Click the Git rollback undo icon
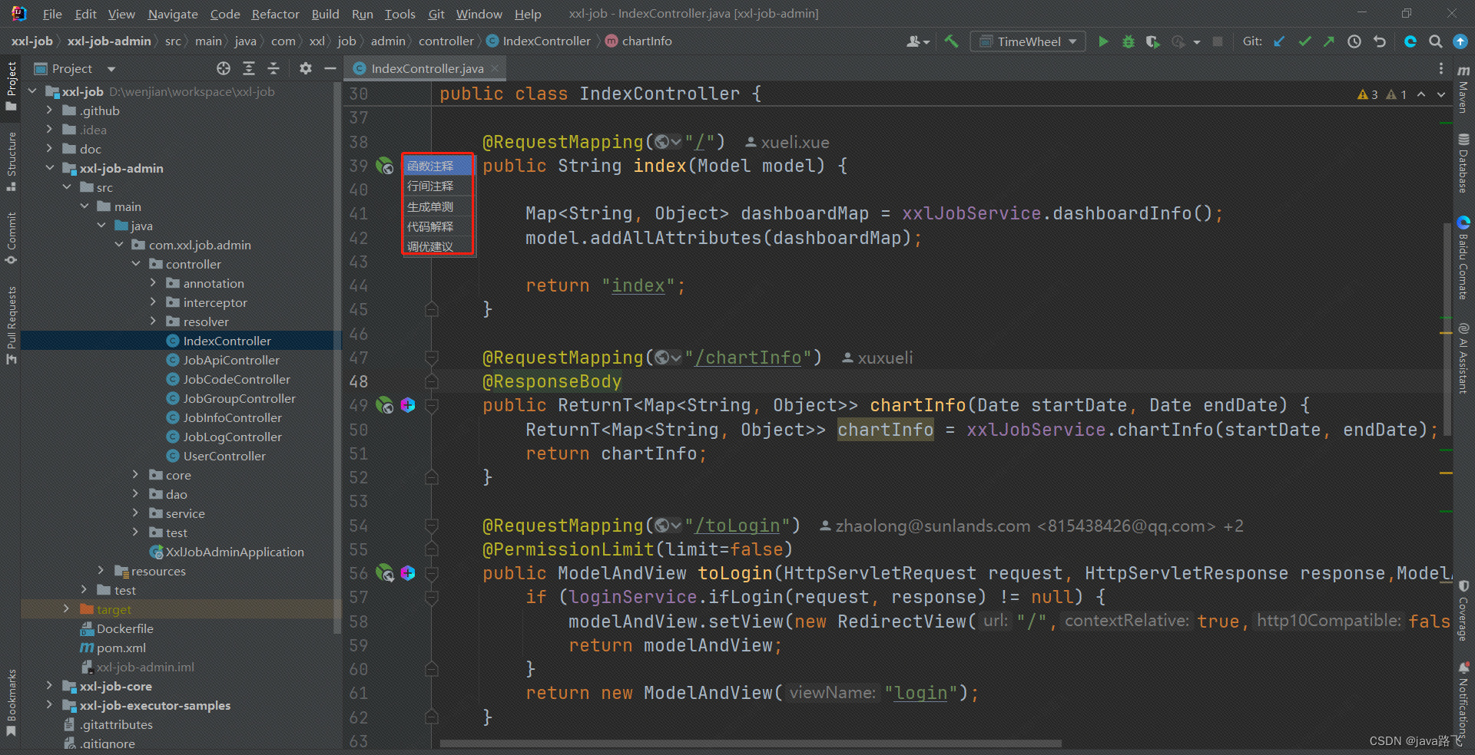The width and height of the screenshot is (1475, 755). [1380, 41]
